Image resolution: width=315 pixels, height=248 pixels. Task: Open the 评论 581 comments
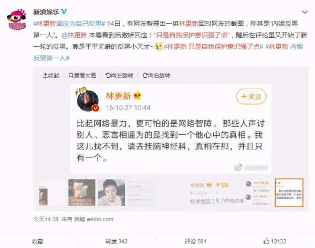[x=195, y=241]
